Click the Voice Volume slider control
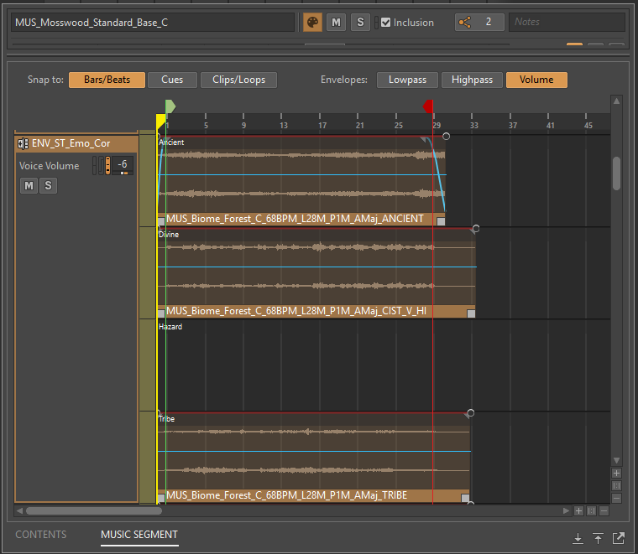Image resolution: width=638 pixels, height=554 pixels. click(x=107, y=165)
